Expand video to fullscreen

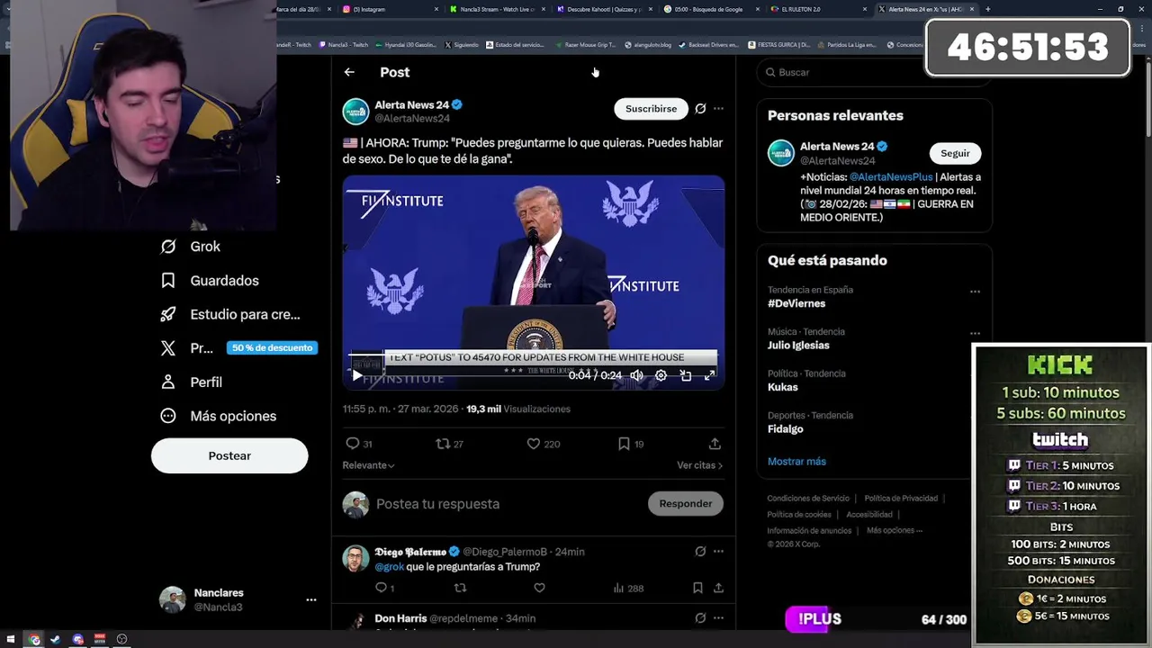[x=709, y=375]
